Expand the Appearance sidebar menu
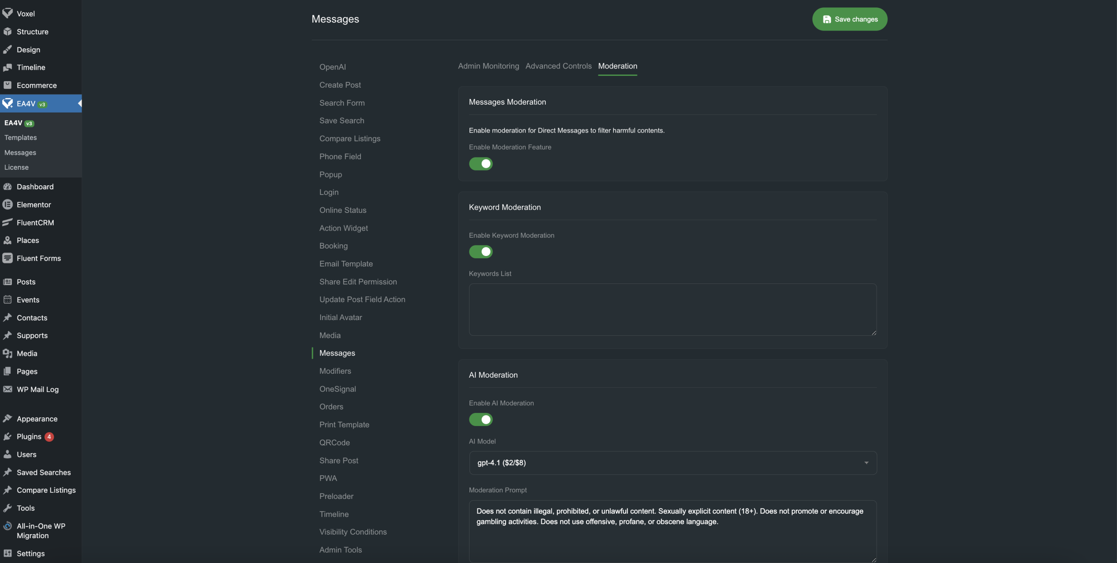Viewport: 1117px width, 563px height. point(37,419)
